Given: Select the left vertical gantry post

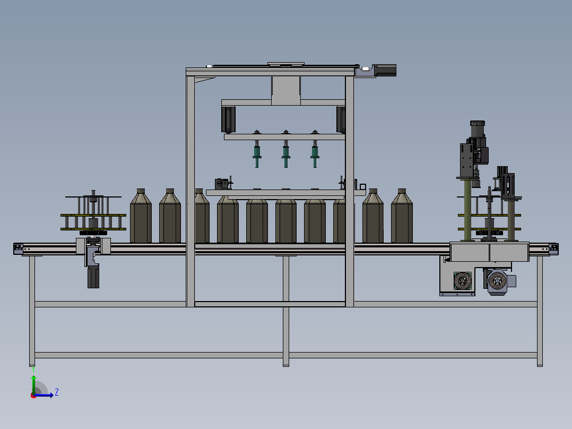Looking at the screenshot, I should [190, 191].
